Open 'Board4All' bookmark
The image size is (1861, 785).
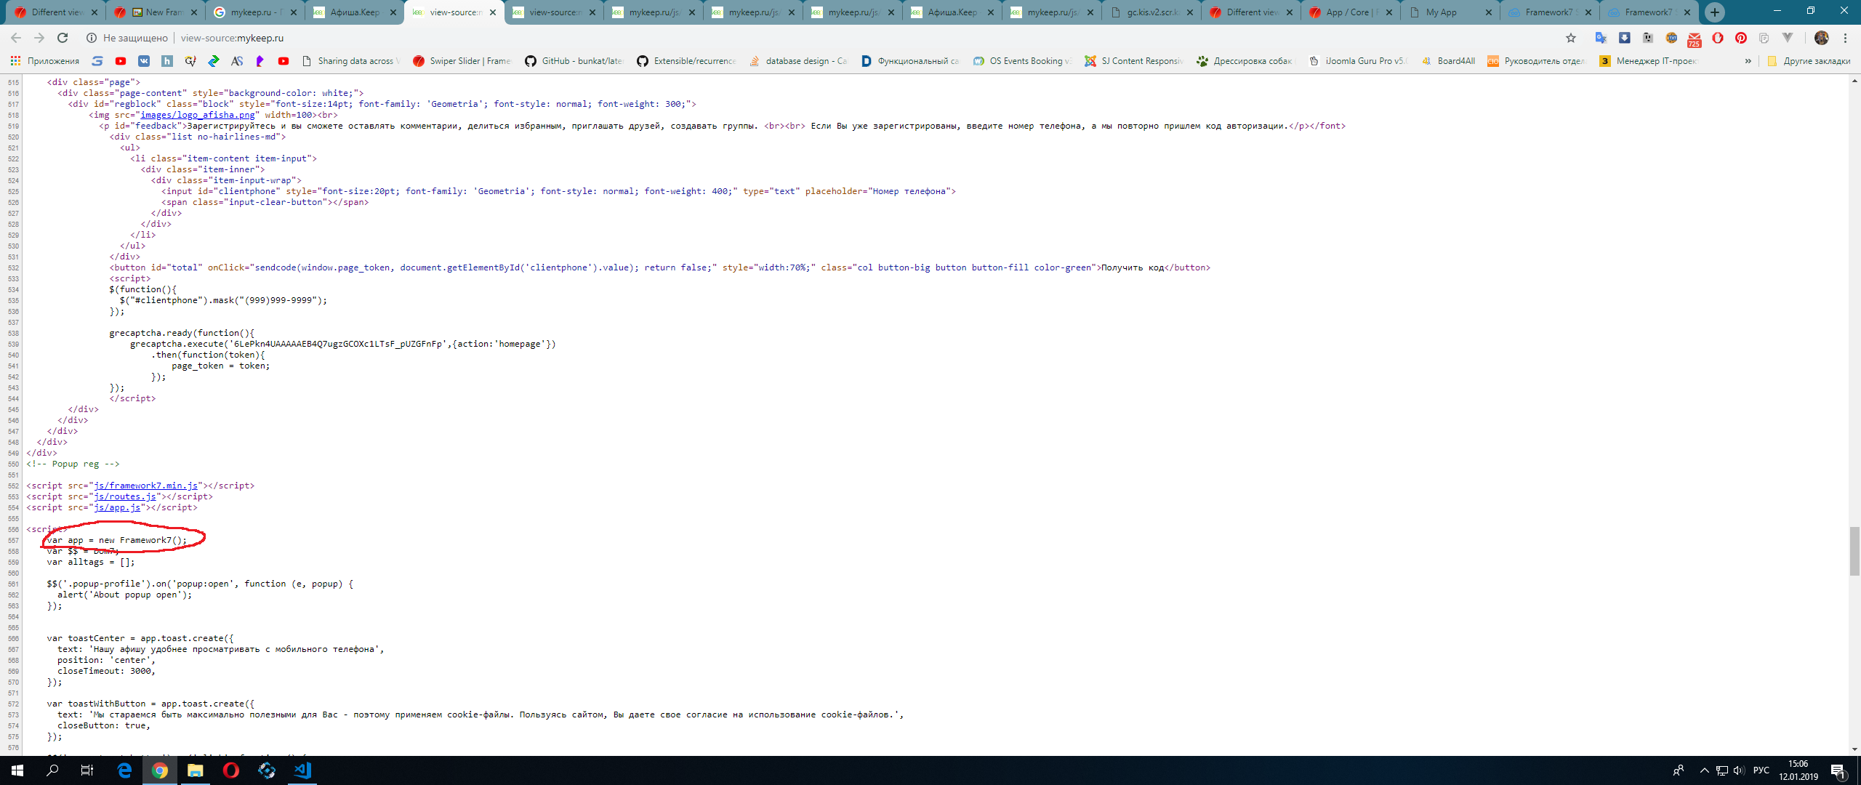point(1448,61)
